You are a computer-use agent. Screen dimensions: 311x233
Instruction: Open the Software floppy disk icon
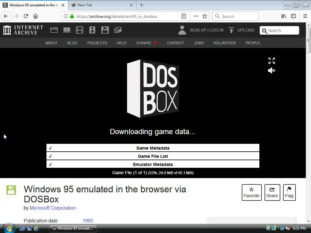pos(105,30)
